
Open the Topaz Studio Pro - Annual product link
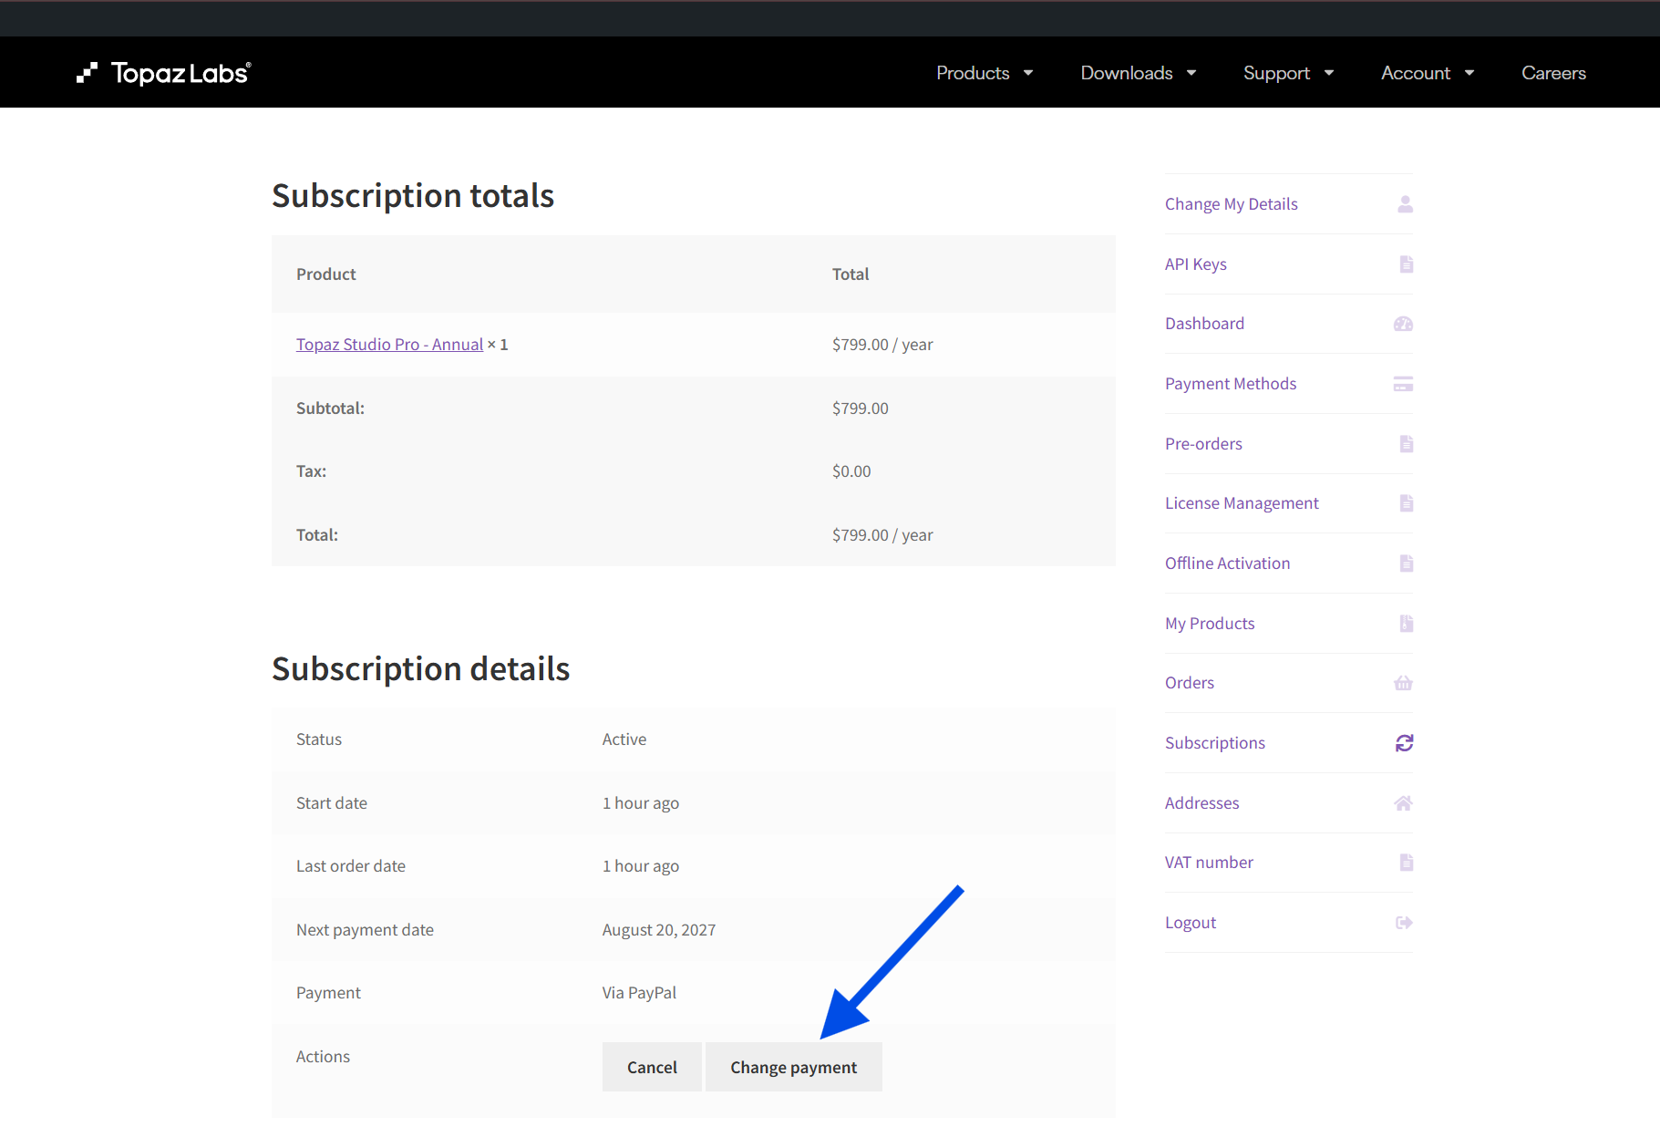pyautogui.click(x=389, y=345)
